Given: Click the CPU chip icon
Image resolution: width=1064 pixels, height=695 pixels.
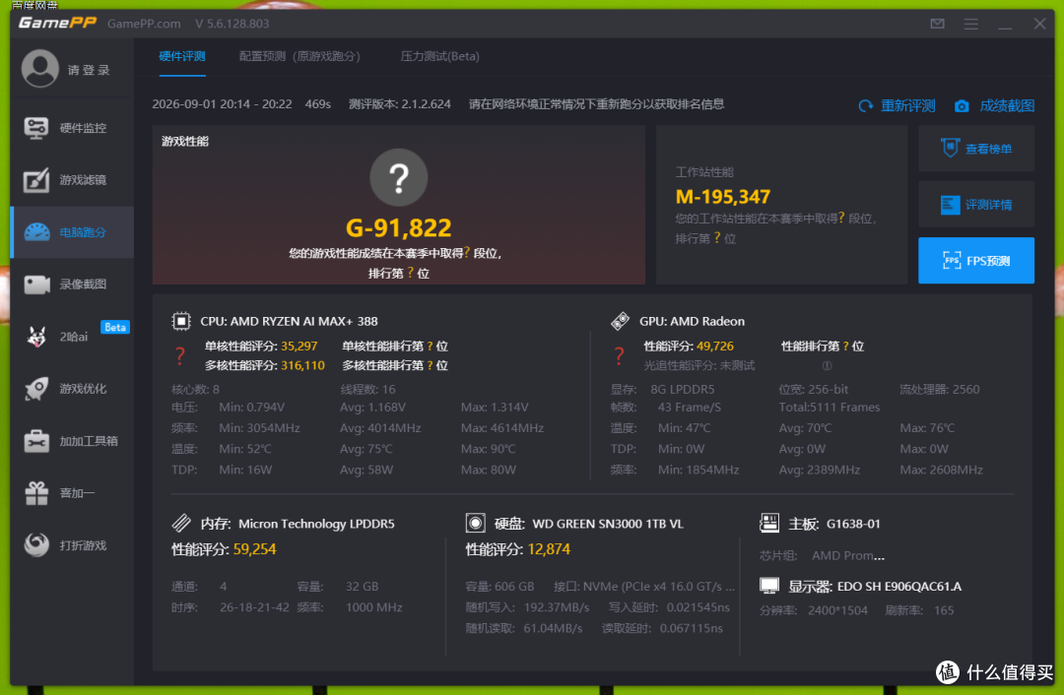Looking at the screenshot, I should pyautogui.click(x=181, y=321).
